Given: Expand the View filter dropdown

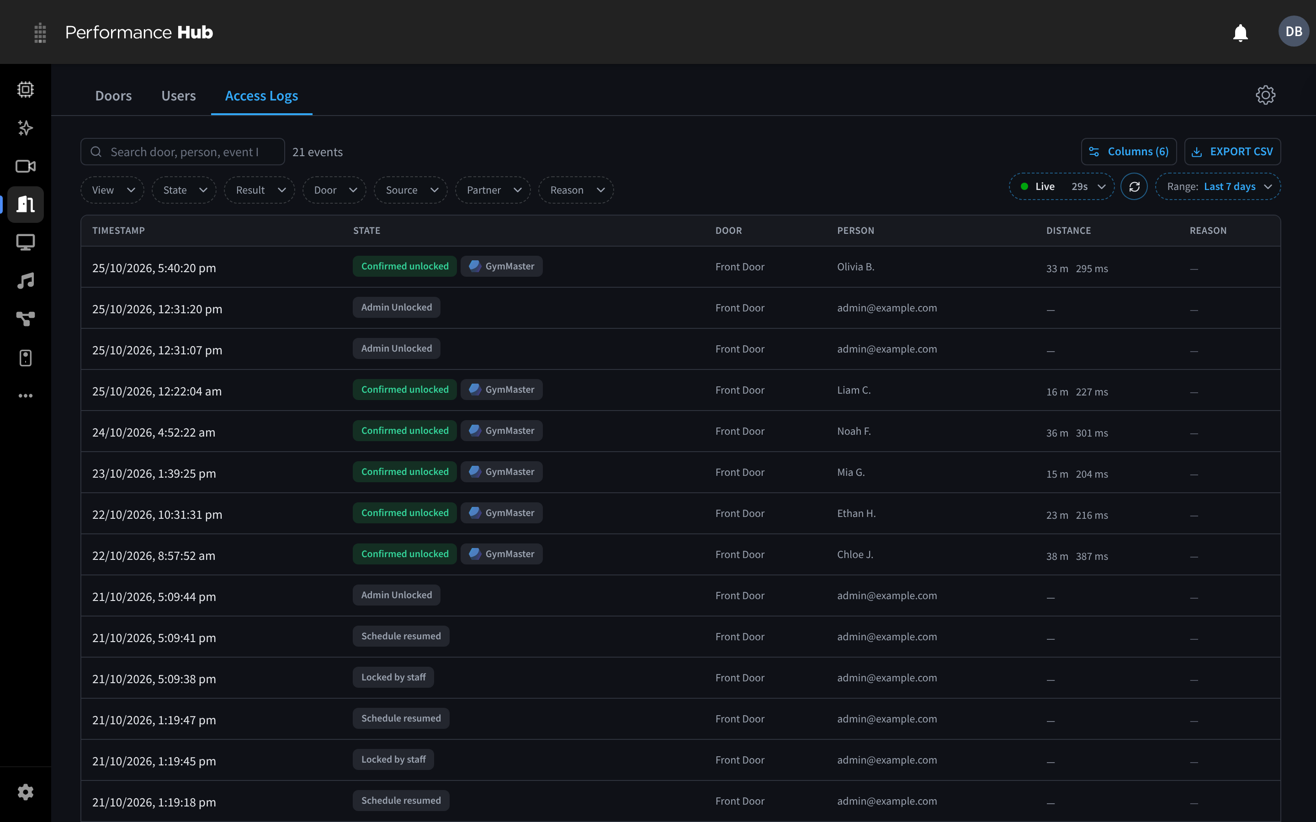Looking at the screenshot, I should tap(112, 190).
